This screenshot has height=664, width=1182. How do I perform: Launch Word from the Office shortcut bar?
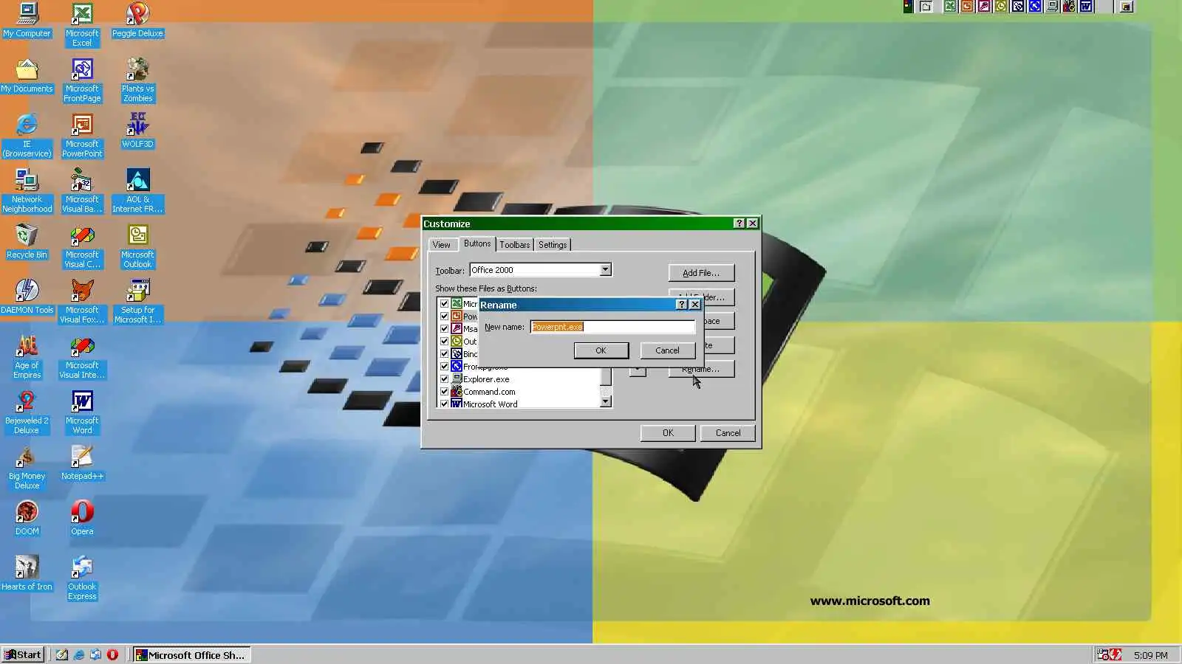point(1086,7)
